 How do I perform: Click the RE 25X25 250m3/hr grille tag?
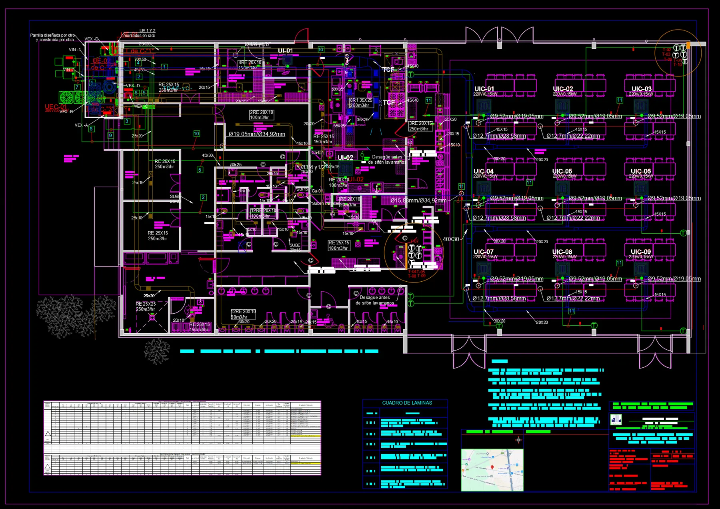146,307
